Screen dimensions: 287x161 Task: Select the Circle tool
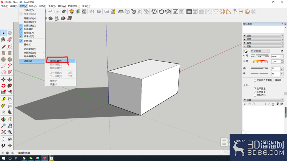point(3,59)
